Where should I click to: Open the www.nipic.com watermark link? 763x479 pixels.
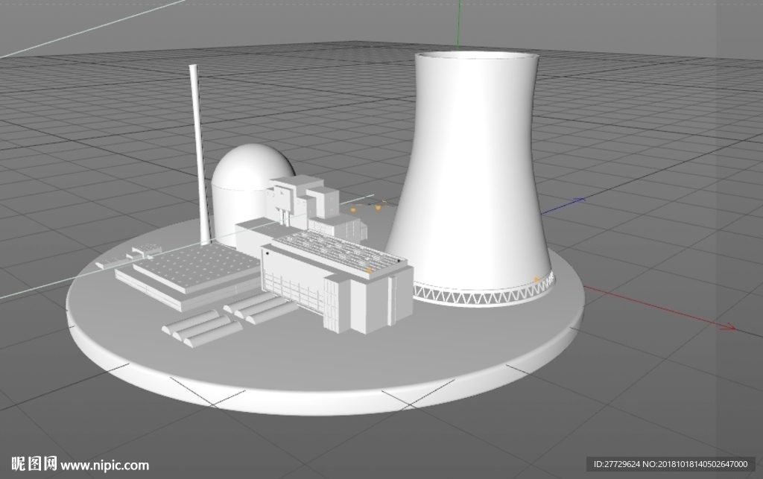pos(104,466)
